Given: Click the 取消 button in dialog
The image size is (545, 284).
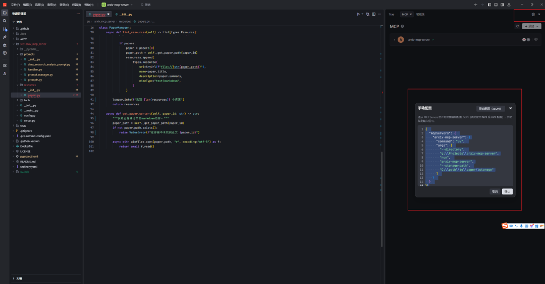Looking at the screenshot, I should (495, 191).
